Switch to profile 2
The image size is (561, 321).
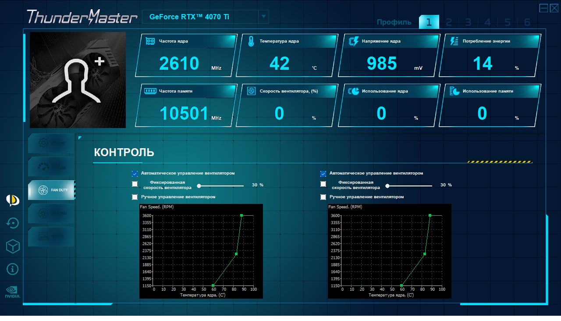pos(449,22)
